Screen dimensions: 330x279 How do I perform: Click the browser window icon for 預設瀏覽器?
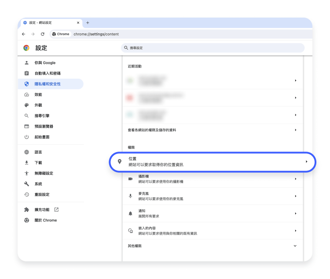(x=26, y=126)
